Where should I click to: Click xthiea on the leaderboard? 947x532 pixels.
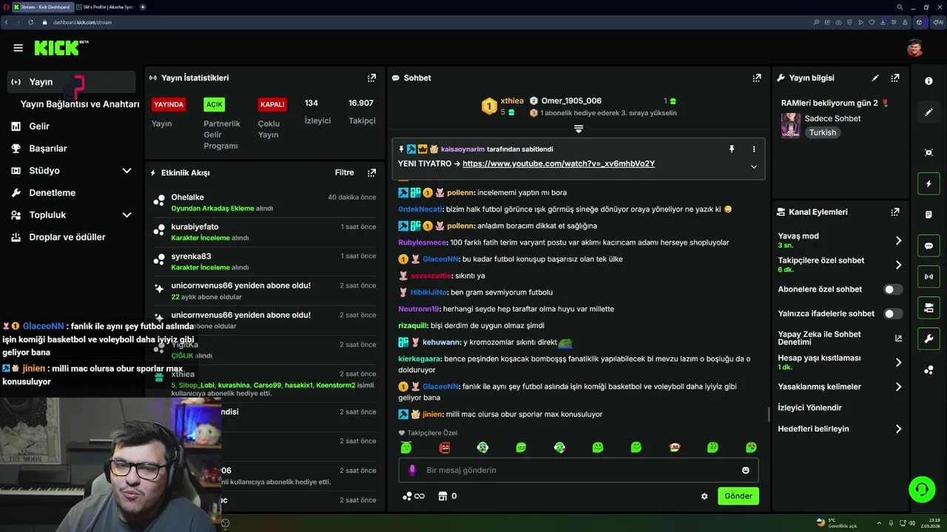(x=511, y=100)
